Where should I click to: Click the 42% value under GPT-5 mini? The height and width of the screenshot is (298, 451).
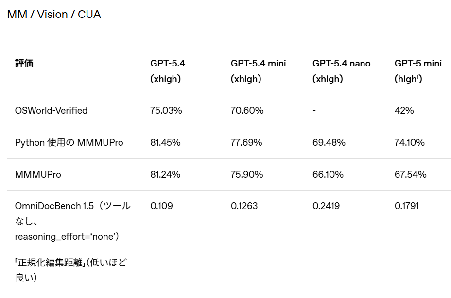pos(404,111)
